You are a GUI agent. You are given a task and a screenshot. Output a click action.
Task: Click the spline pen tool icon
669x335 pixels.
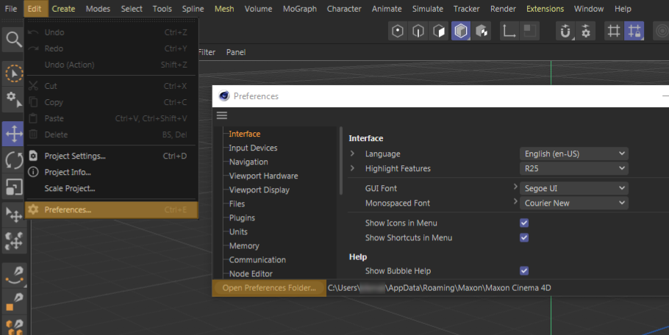pyautogui.click(x=15, y=275)
